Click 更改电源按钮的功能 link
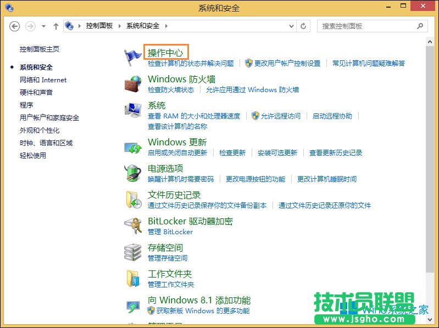 click(255, 179)
